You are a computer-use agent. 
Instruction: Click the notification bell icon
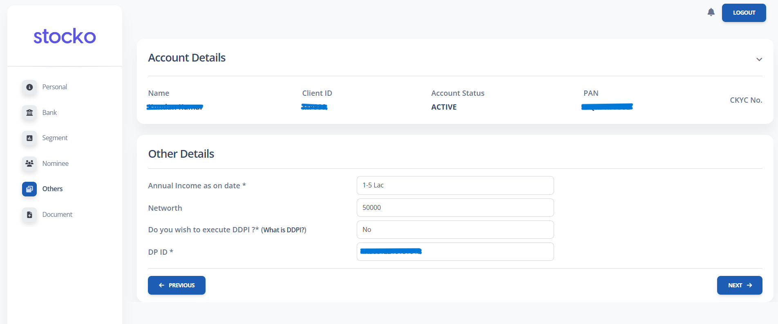click(x=711, y=12)
